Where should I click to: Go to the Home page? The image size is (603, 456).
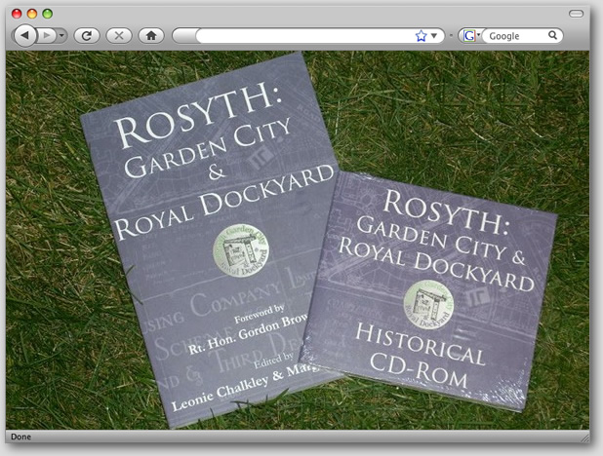coord(149,35)
